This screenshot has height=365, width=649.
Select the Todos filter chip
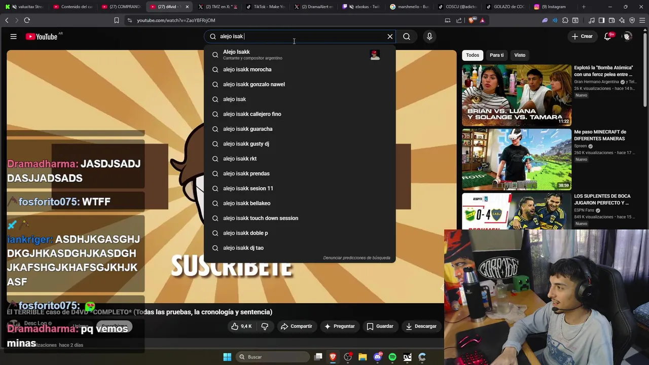pyautogui.click(x=473, y=55)
